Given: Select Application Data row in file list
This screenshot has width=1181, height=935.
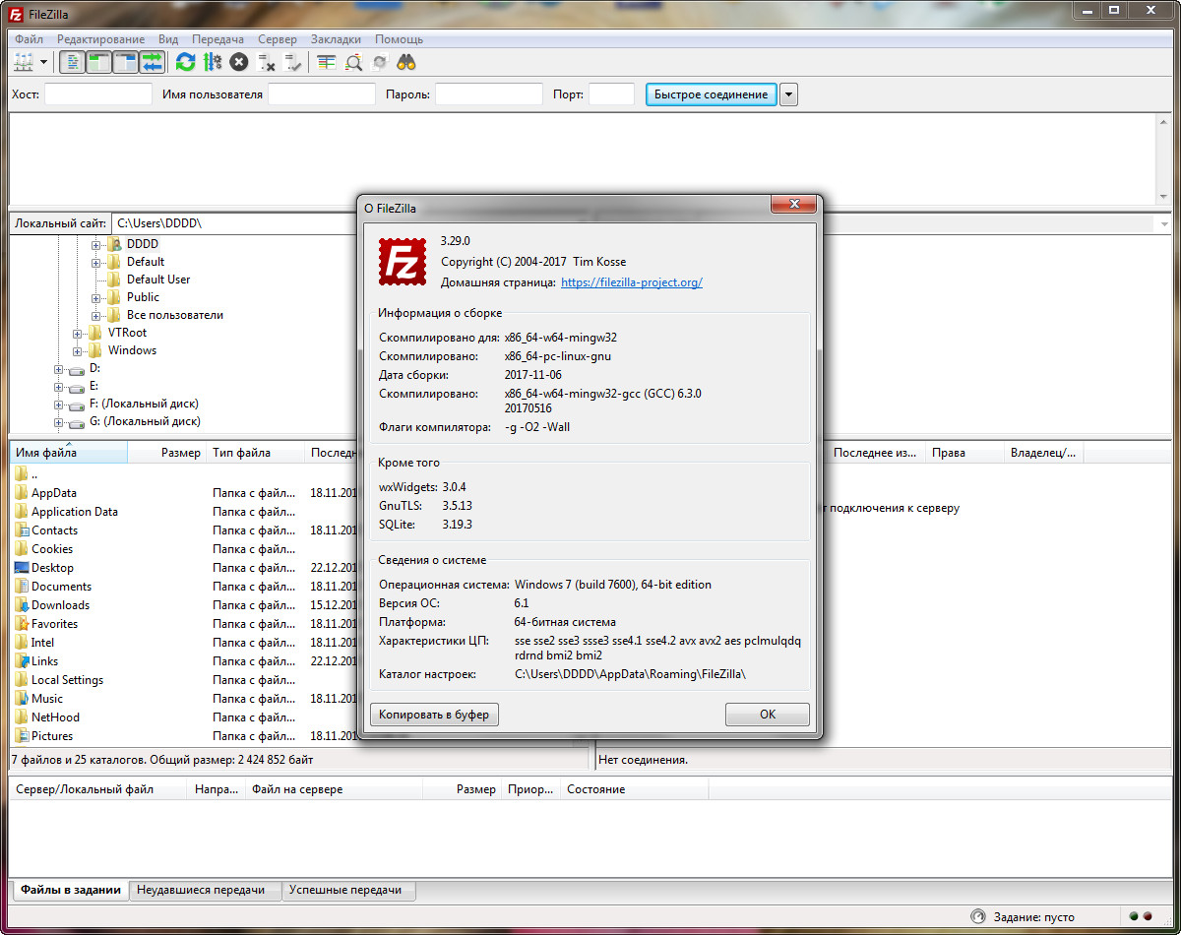Looking at the screenshot, I should [182, 512].
